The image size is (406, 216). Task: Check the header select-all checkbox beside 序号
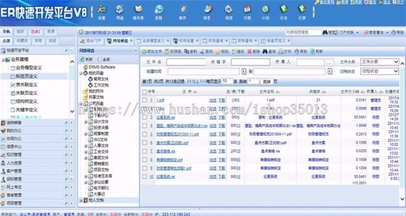click(145, 92)
